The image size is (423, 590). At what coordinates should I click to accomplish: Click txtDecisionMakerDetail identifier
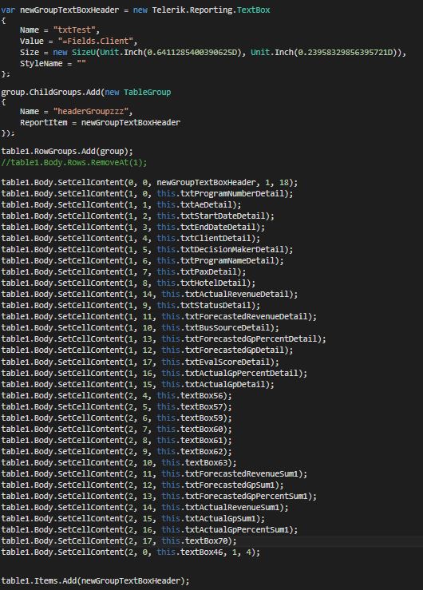[x=232, y=249]
